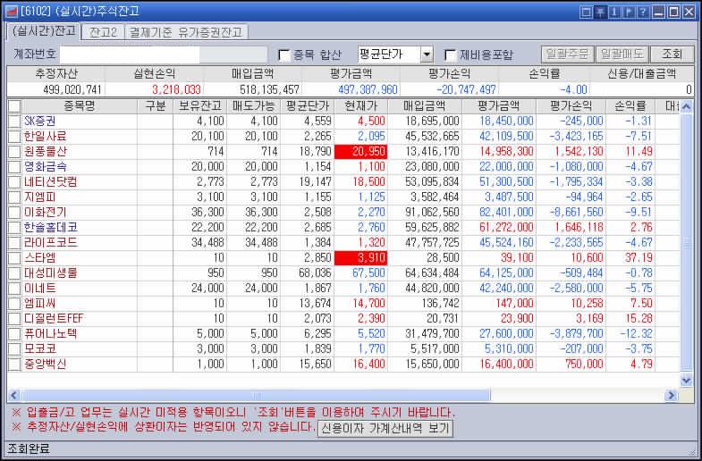Viewport: 702px width, 461px height.
Task: Click the horizontal scrollbar thumb
Action: 256,395
